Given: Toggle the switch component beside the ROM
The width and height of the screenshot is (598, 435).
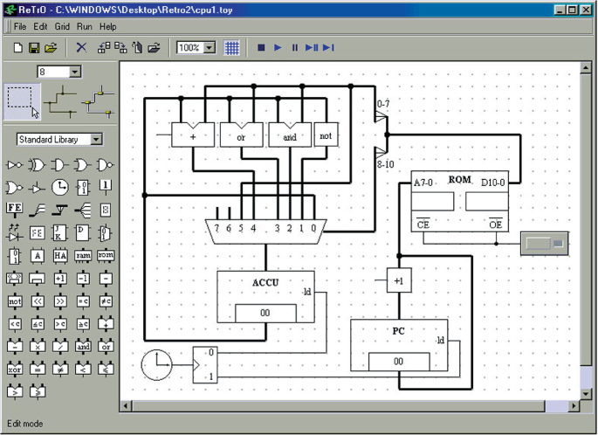Looking at the screenshot, I should (542, 244).
